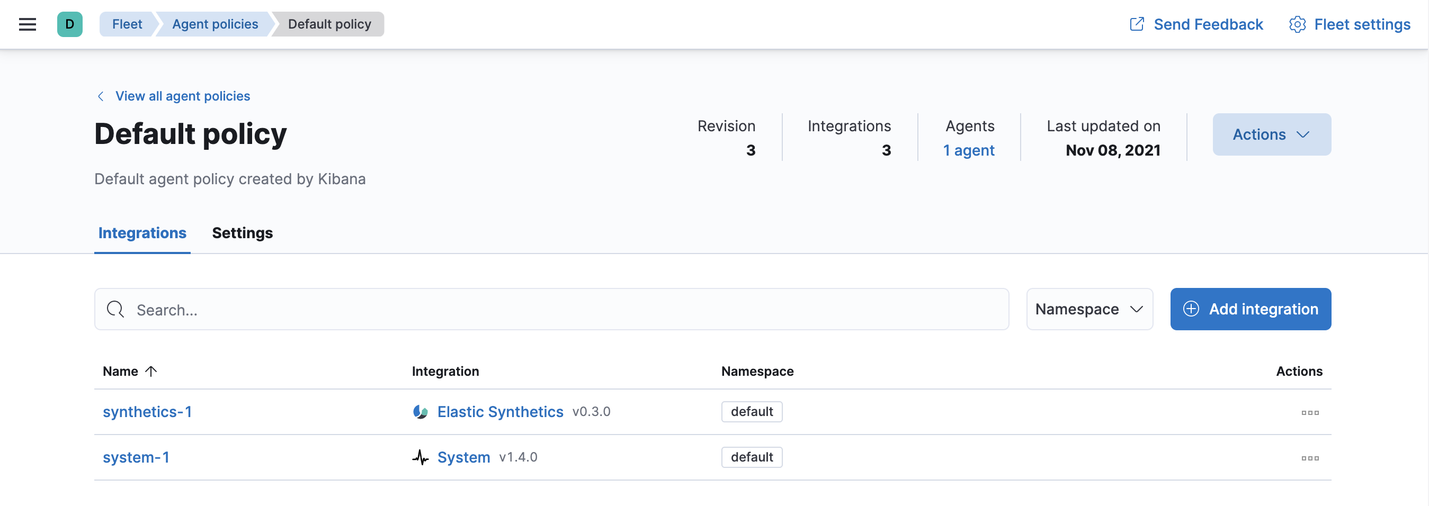Click the "D" space avatar
Image resolution: width=1429 pixels, height=506 pixels.
[69, 24]
